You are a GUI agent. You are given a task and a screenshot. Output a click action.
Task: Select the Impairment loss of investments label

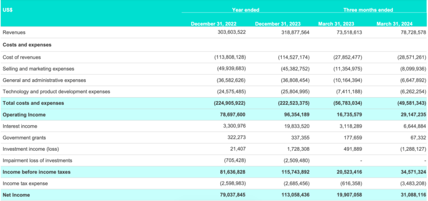[37, 160]
